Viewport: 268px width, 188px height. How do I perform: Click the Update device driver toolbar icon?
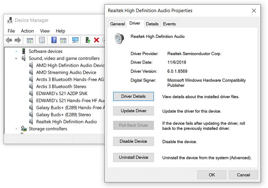pyautogui.click(x=88, y=40)
